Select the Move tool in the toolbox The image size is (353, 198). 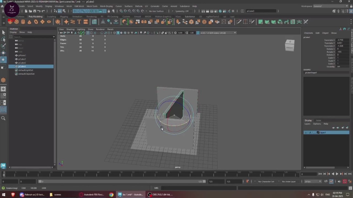pyautogui.click(x=3, y=53)
